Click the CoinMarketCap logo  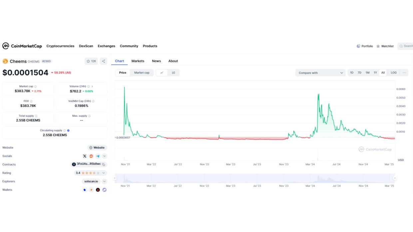22,46
